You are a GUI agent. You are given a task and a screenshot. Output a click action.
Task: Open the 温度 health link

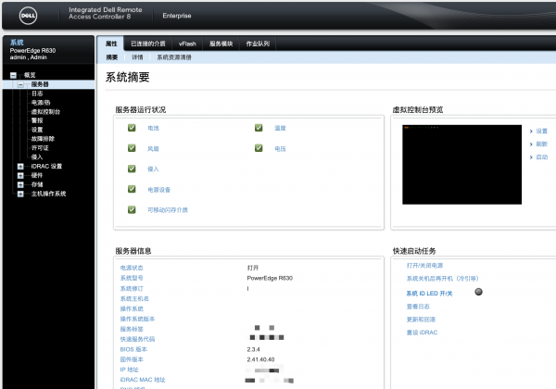280,128
